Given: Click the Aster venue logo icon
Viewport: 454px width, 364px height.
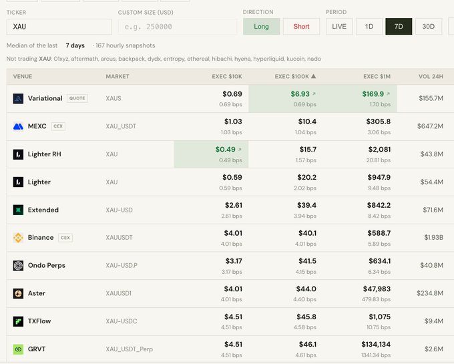Looking at the screenshot, I should pyautogui.click(x=18, y=293).
